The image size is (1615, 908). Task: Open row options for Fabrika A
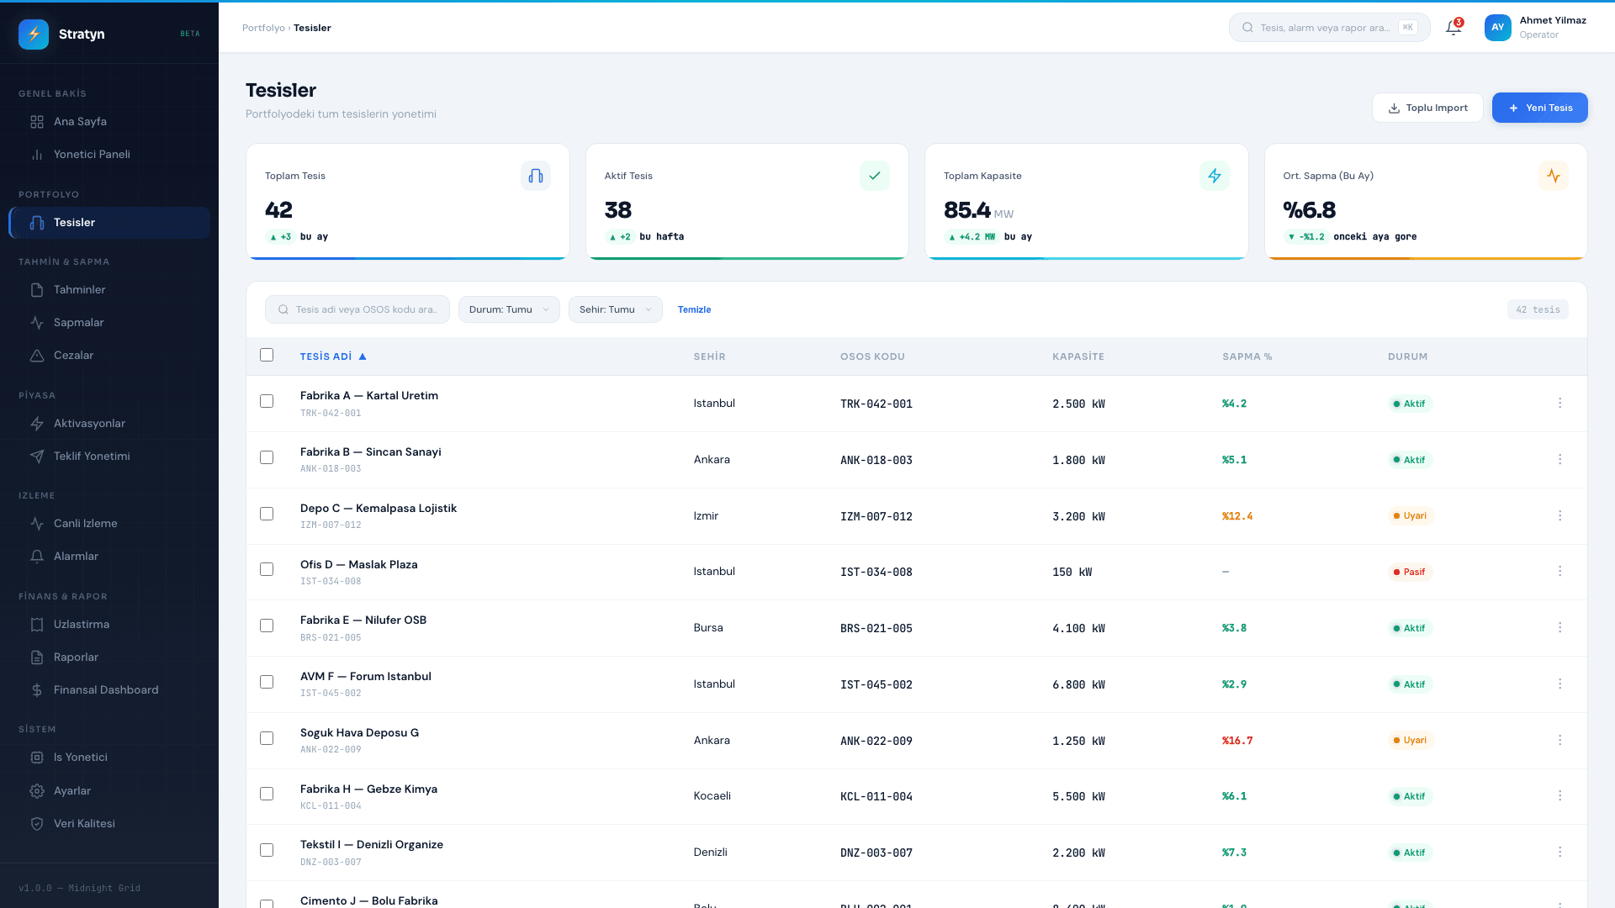tap(1559, 403)
